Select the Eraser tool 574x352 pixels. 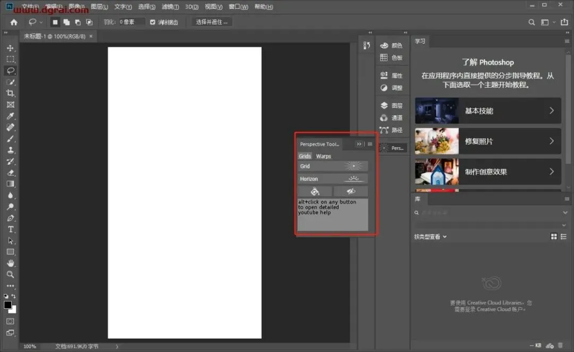click(x=10, y=173)
